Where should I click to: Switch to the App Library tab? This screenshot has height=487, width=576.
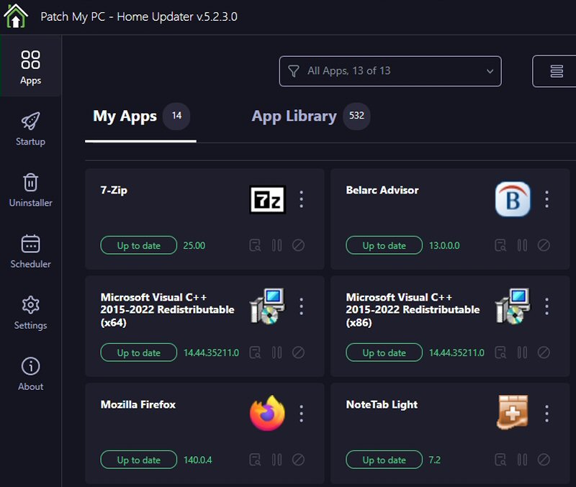coord(294,117)
